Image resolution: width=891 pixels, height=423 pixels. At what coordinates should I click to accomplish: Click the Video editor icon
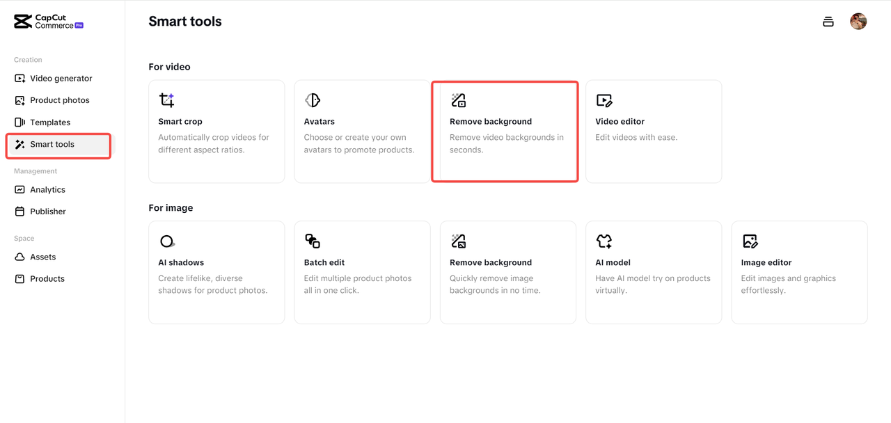[604, 100]
